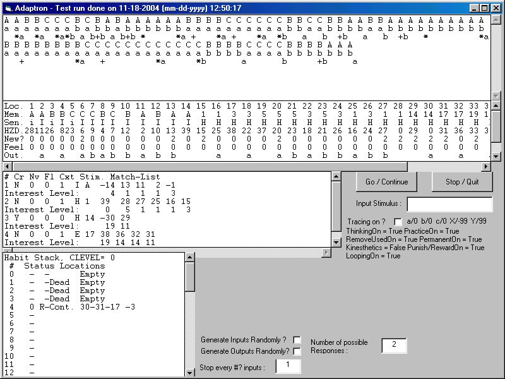505x379 pixels.
Task: Click down arrow of Match-List scrollbar
Action: [x=336, y=243]
